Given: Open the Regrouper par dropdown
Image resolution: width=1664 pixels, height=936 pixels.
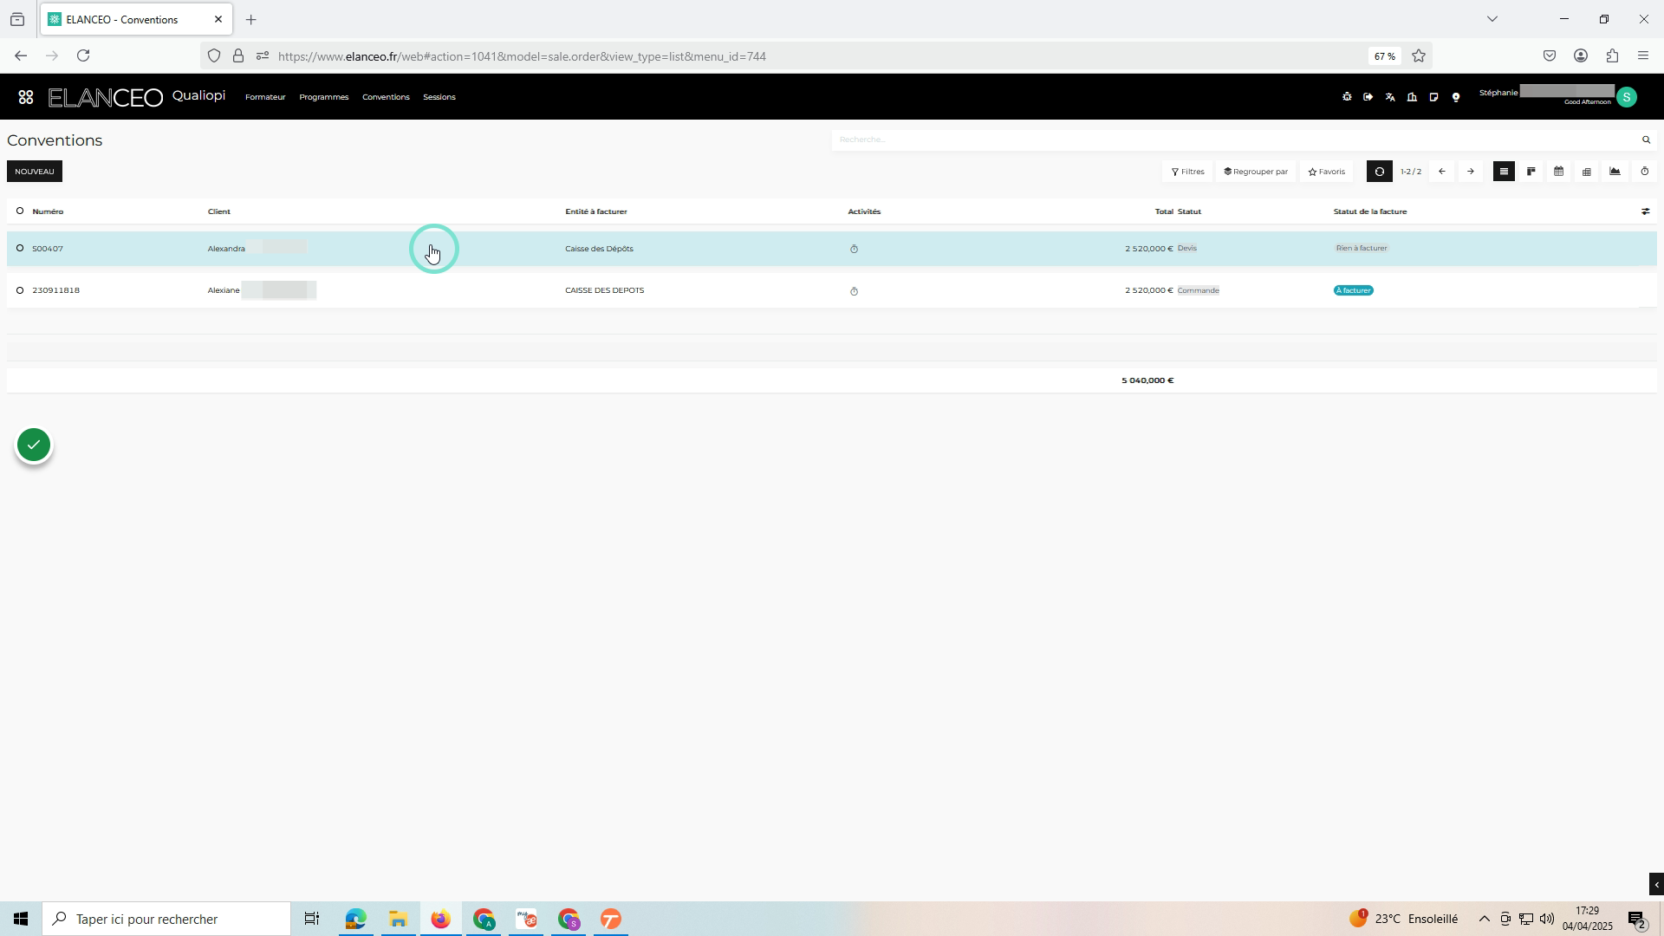Looking at the screenshot, I should pyautogui.click(x=1256, y=172).
